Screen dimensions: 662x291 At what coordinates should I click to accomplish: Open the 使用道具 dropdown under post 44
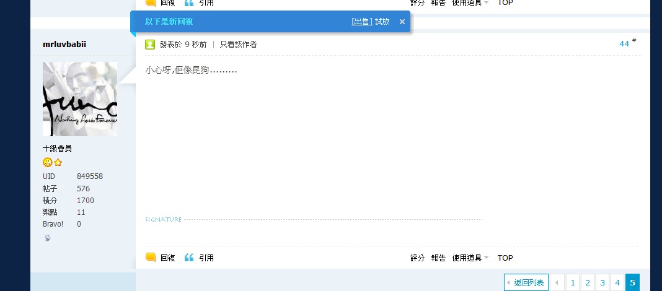click(470, 258)
